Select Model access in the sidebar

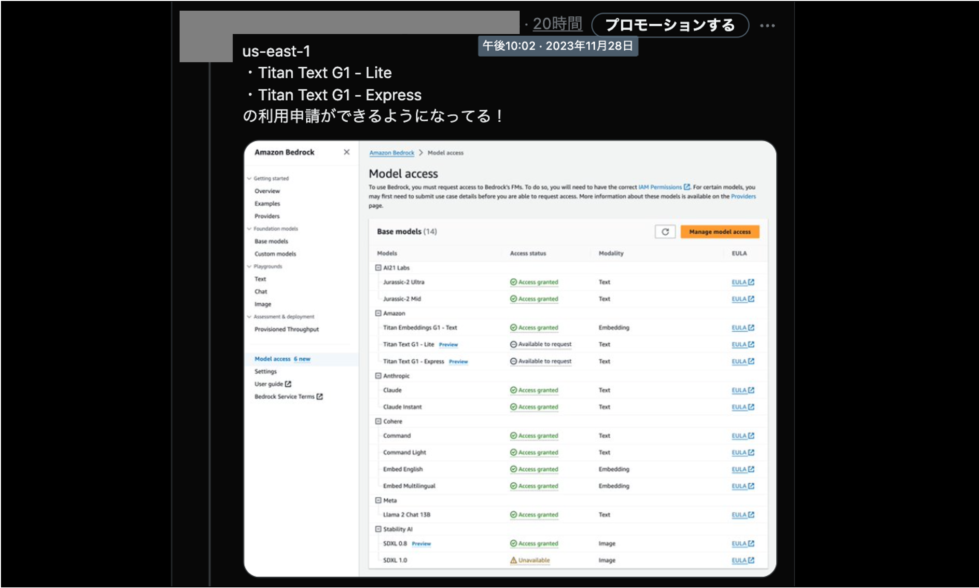[272, 359]
